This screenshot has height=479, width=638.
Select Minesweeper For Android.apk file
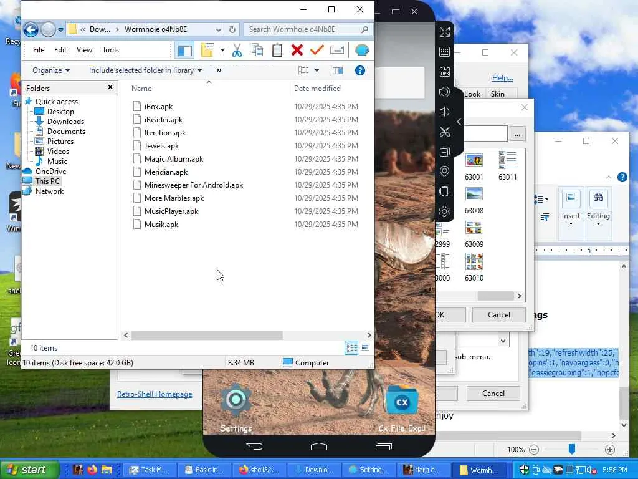point(193,185)
